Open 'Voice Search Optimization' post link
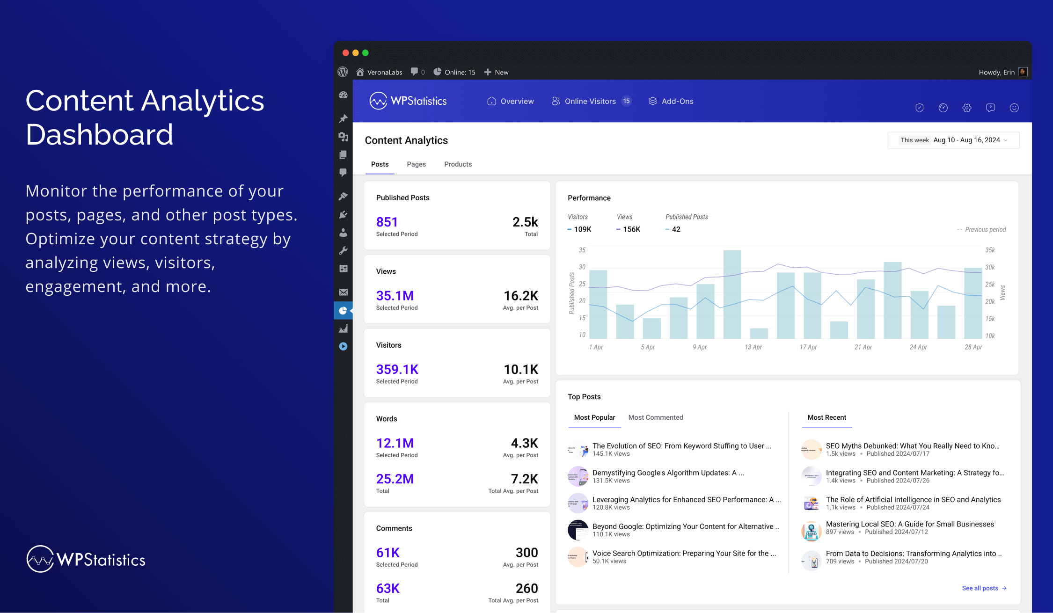 (684, 553)
